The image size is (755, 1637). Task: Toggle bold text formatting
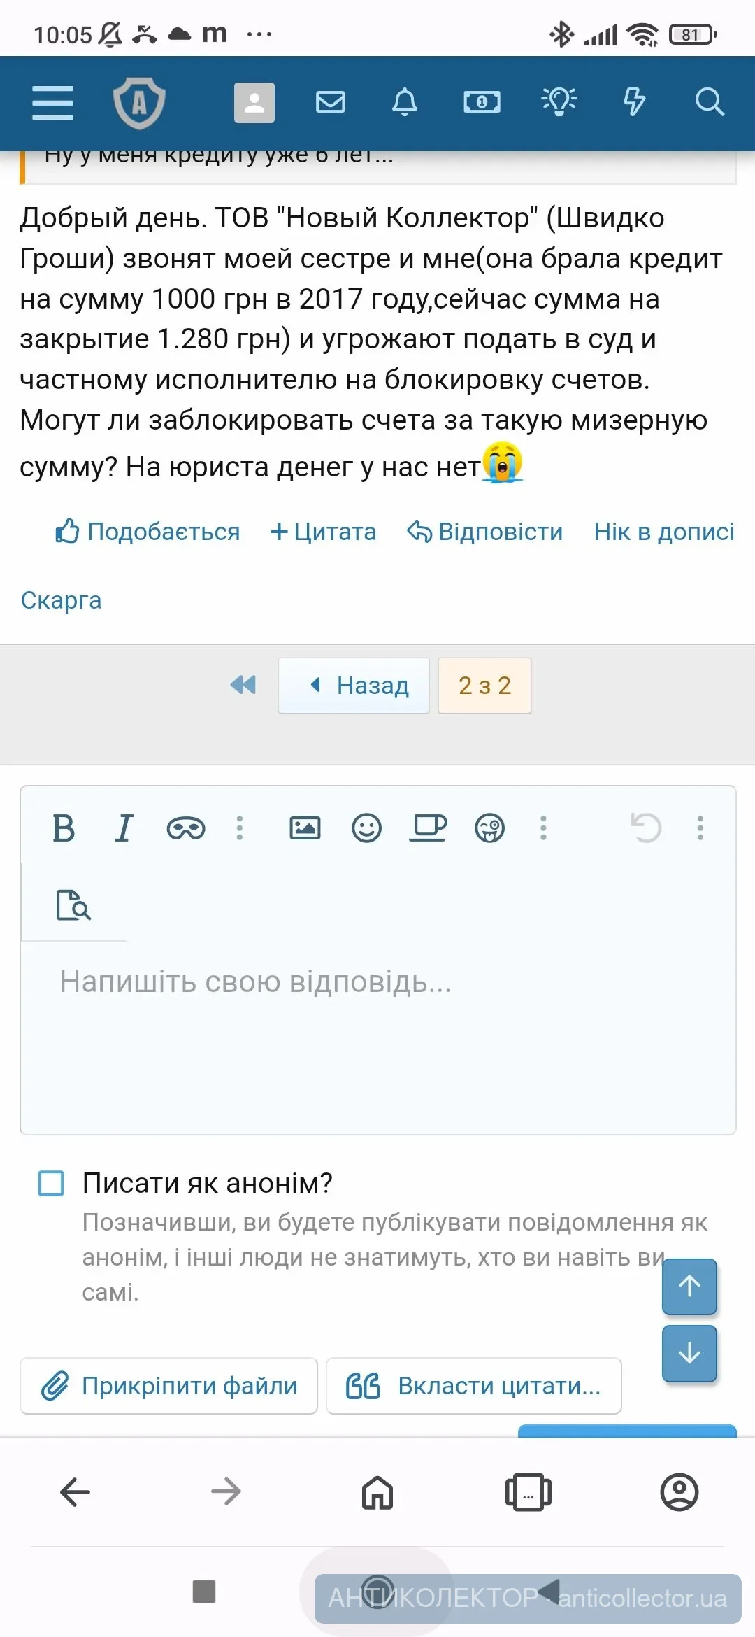click(x=64, y=828)
